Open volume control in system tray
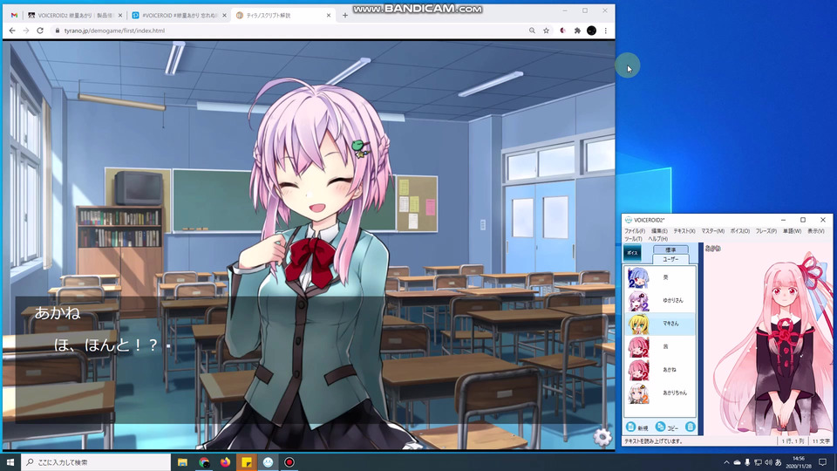Image resolution: width=837 pixels, height=471 pixels. (x=768, y=462)
